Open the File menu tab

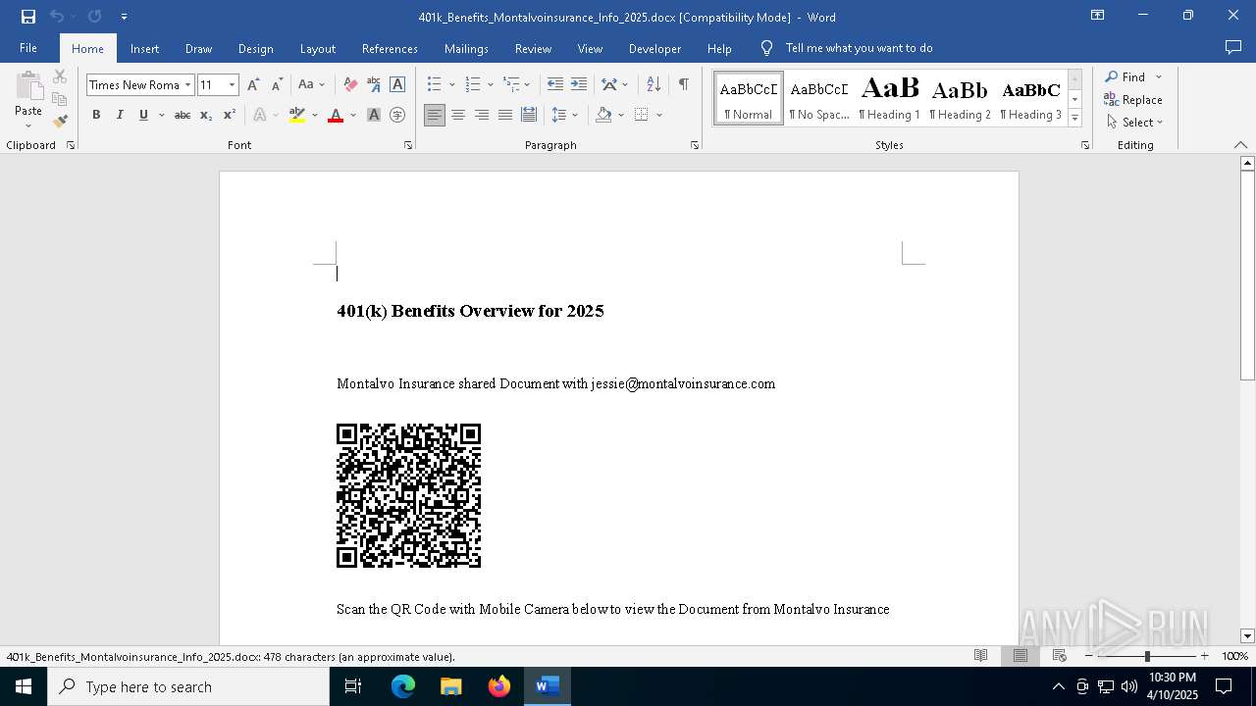[28, 48]
